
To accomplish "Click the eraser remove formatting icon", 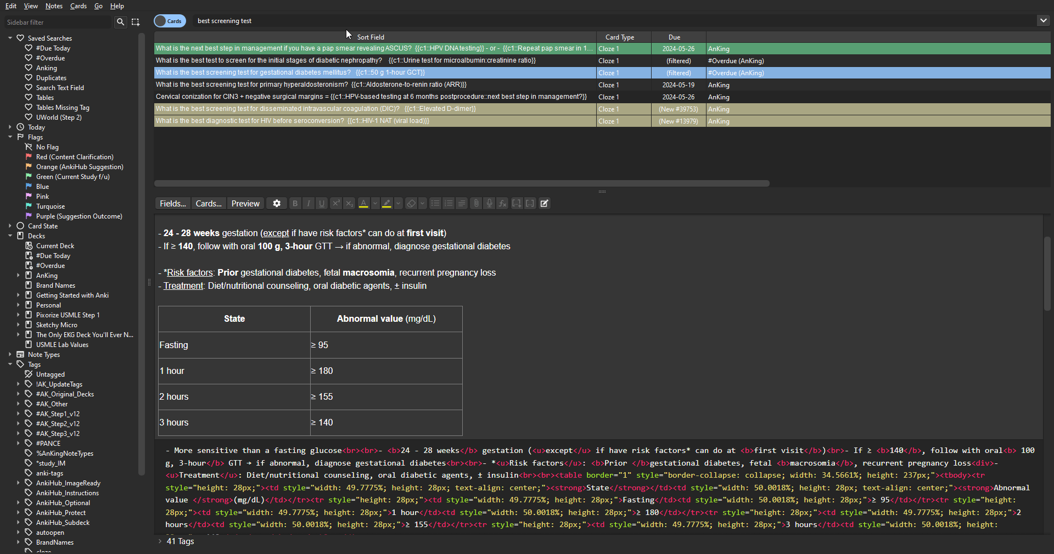I will coord(411,204).
